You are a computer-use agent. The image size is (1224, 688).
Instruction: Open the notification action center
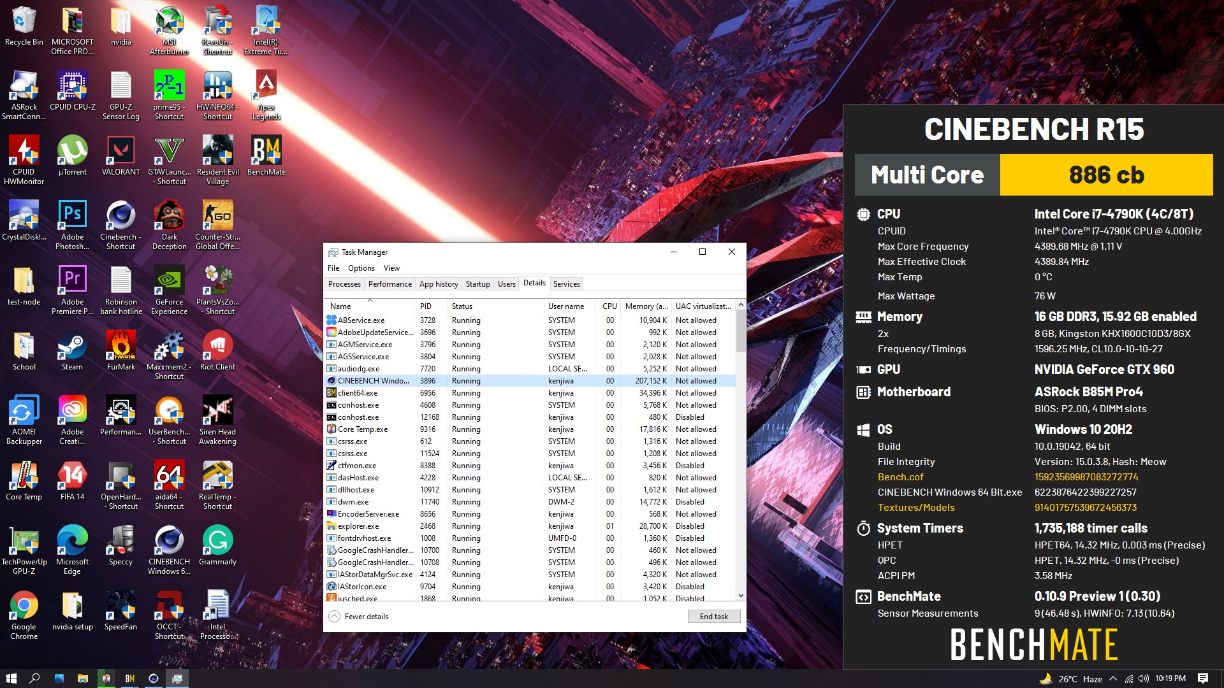pos(1203,678)
